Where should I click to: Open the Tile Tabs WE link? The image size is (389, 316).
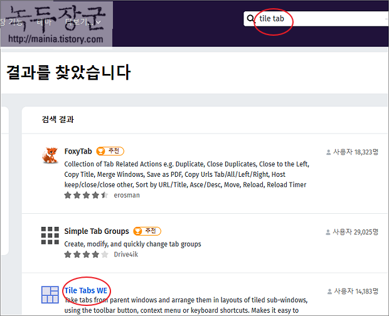click(x=86, y=290)
